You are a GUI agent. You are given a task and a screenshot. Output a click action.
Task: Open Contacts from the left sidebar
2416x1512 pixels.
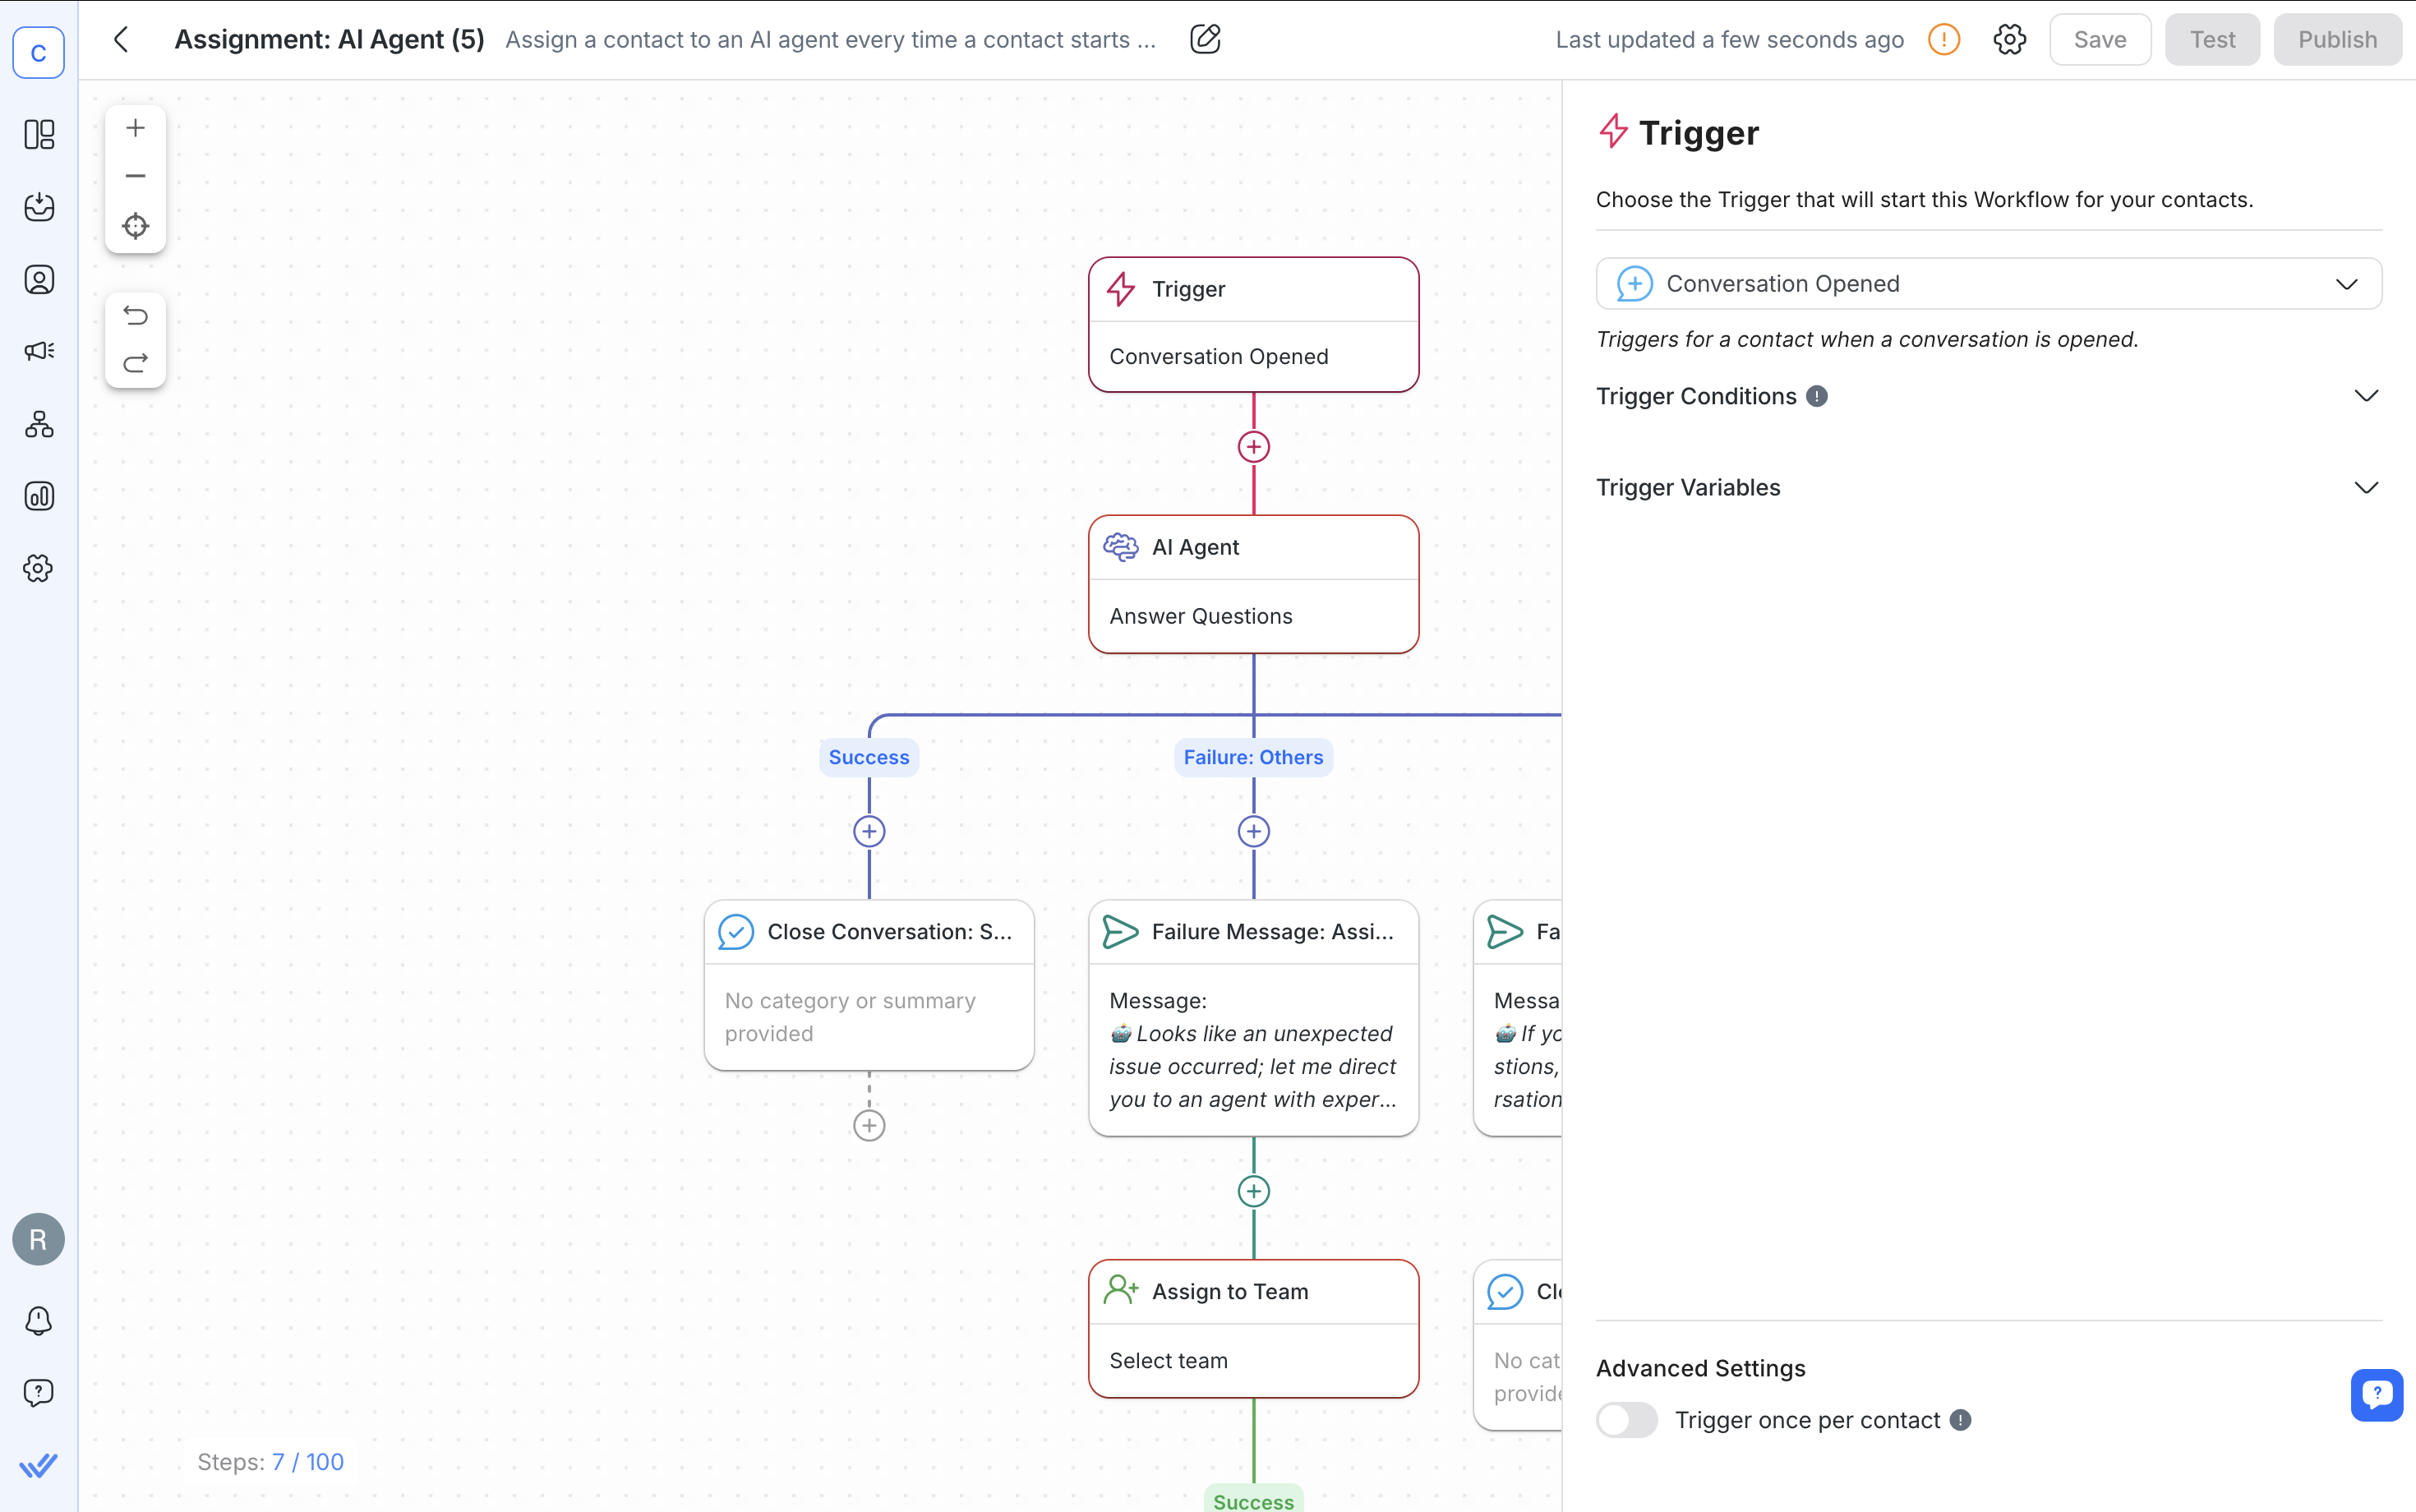39,279
